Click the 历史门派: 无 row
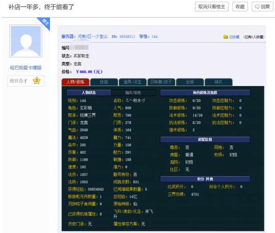Screen dimensions: 275x233 (x=80, y=224)
